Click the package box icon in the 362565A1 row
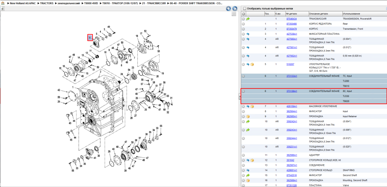387x187 pixels. [248, 116]
